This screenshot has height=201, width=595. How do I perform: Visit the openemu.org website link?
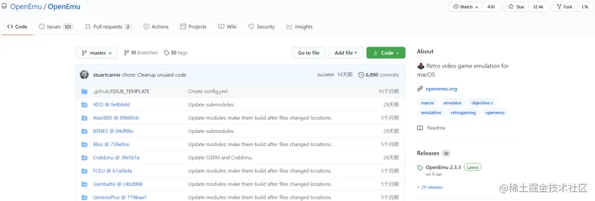coord(441,90)
